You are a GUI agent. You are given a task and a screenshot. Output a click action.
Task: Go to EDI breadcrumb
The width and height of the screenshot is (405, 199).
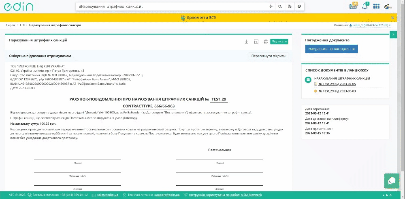(22, 25)
